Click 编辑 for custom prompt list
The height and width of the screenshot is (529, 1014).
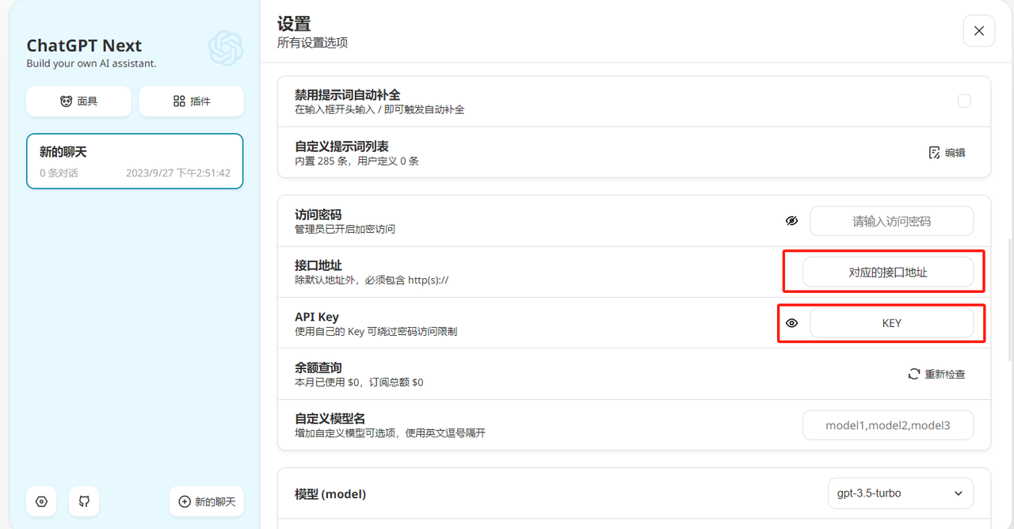[x=947, y=152]
